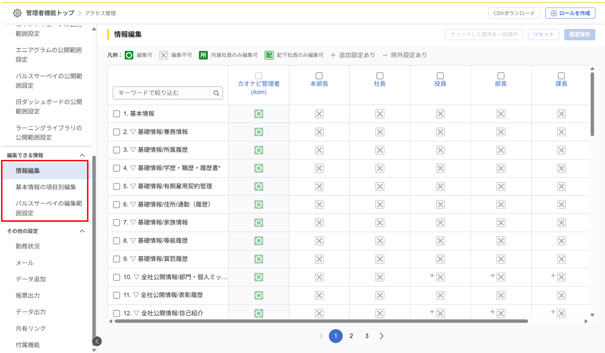Click the X icon for 基礎情報/有期雇用契約管理 課長

click(x=562, y=186)
